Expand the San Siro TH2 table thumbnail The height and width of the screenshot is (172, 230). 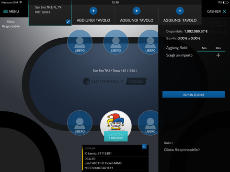(68, 21)
